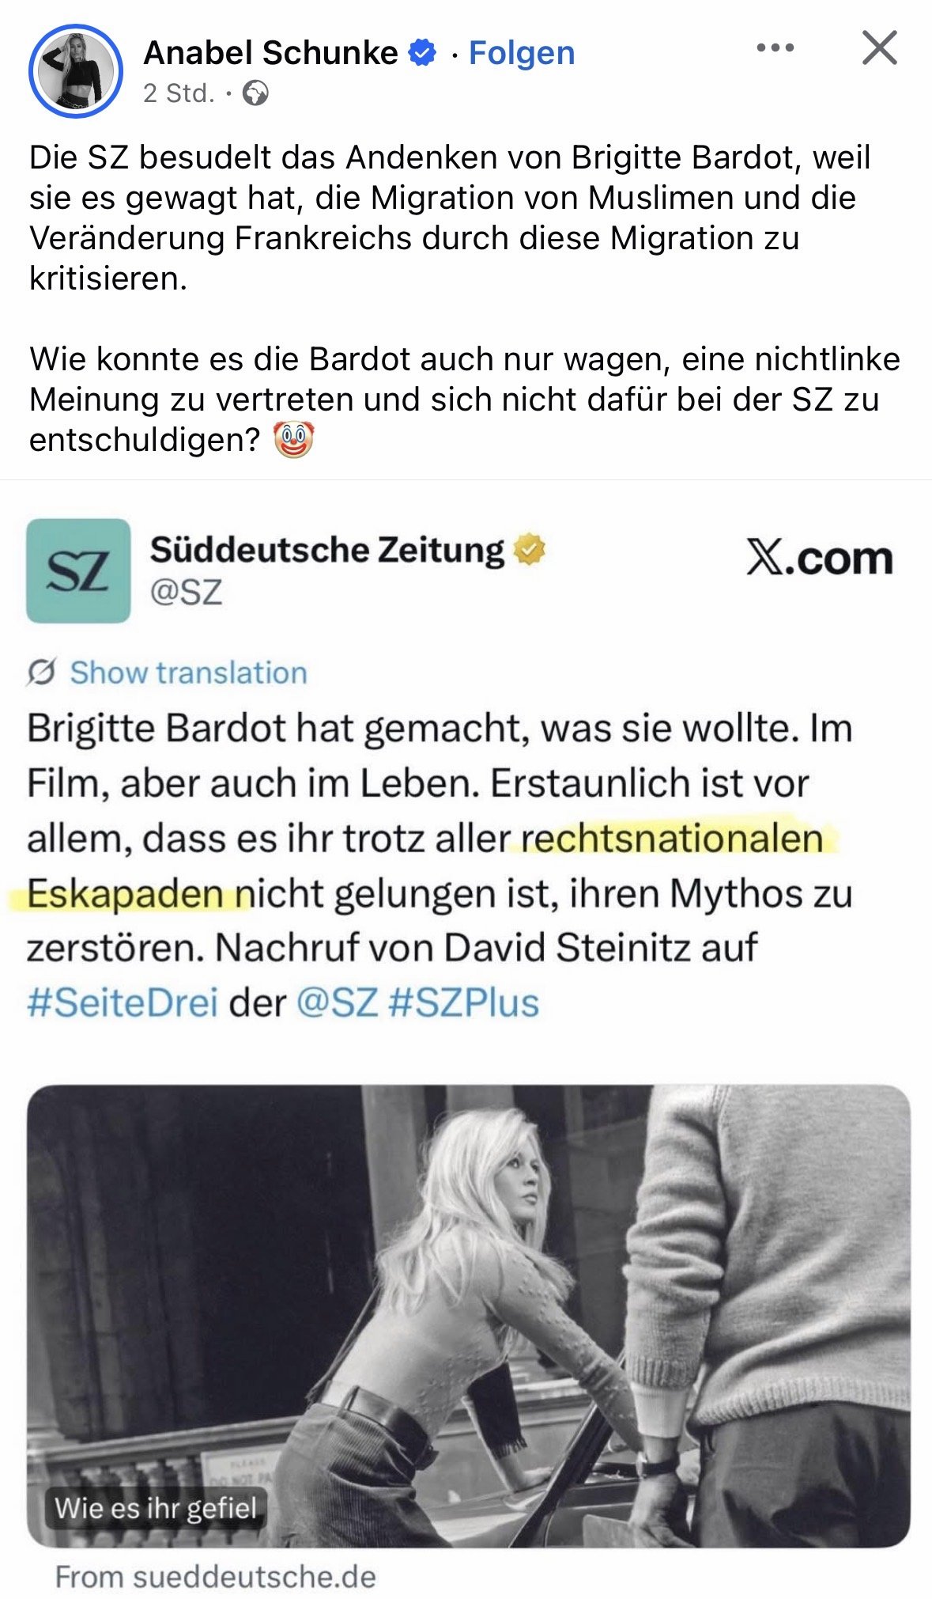Click the Show translation link
The height and width of the screenshot is (1599, 932).
coord(188,673)
